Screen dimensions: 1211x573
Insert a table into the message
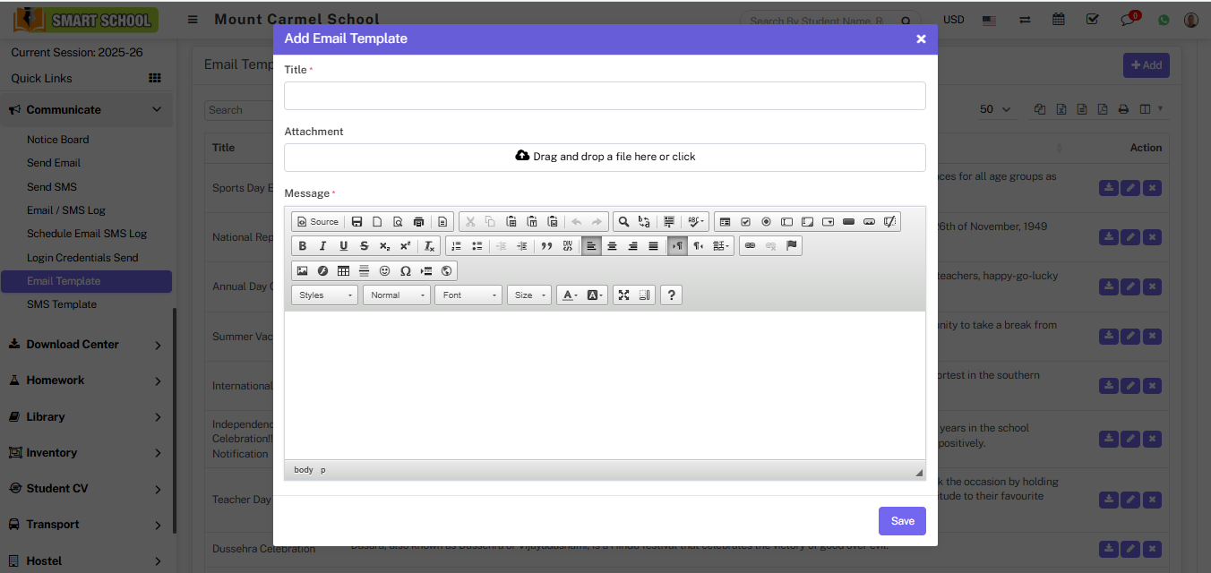(343, 270)
